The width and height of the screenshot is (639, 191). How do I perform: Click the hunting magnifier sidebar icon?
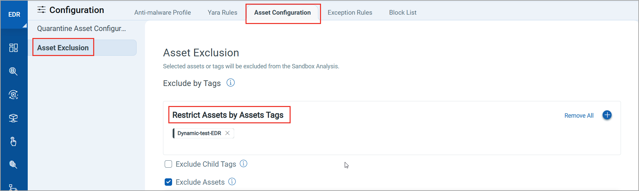[x=13, y=71]
